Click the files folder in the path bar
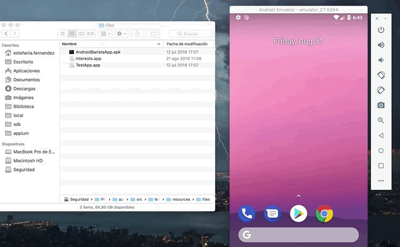This screenshot has height=247, width=400. click(x=203, y=200)
